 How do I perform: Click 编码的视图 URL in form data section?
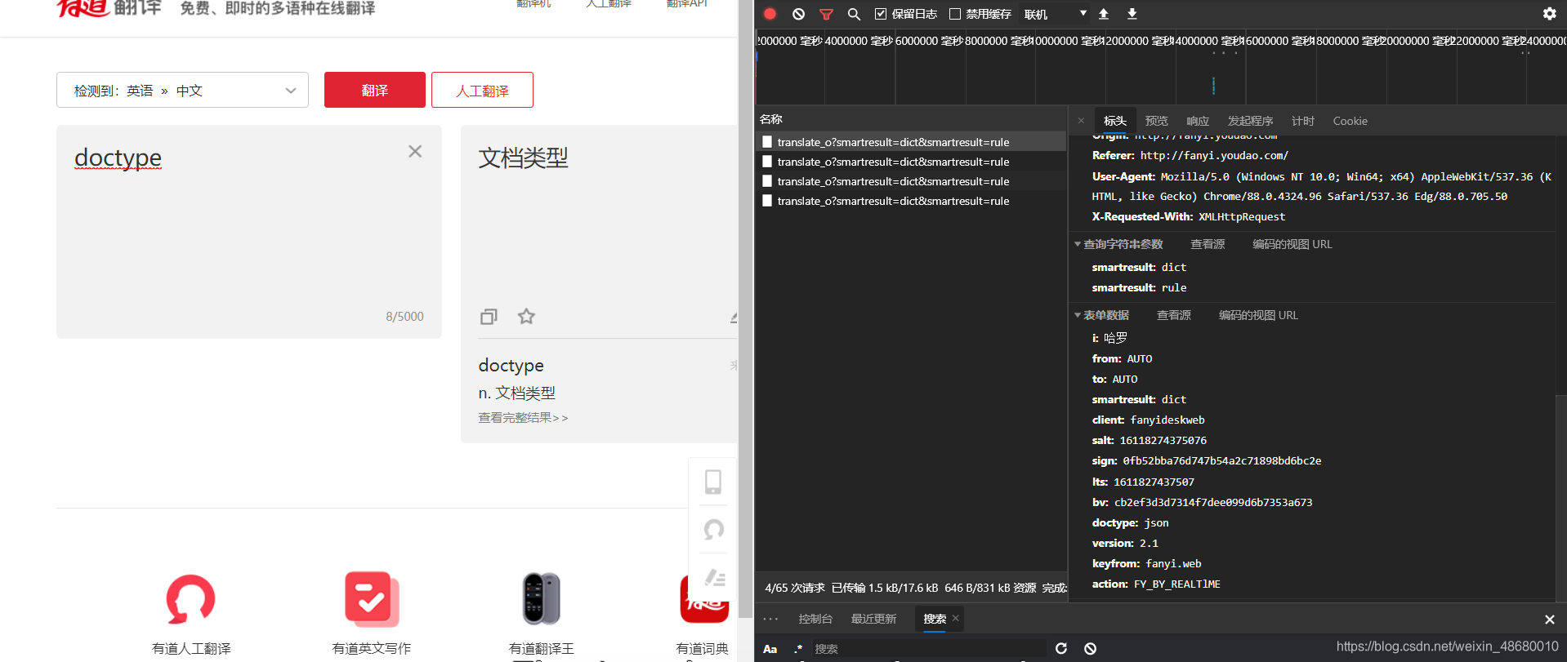(1258, 315)
